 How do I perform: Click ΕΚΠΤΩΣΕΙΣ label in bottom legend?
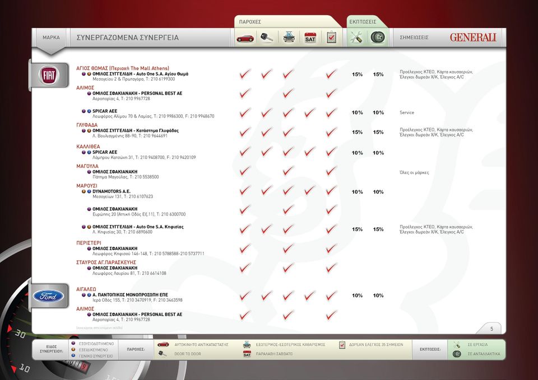click(x=430, y=349)
